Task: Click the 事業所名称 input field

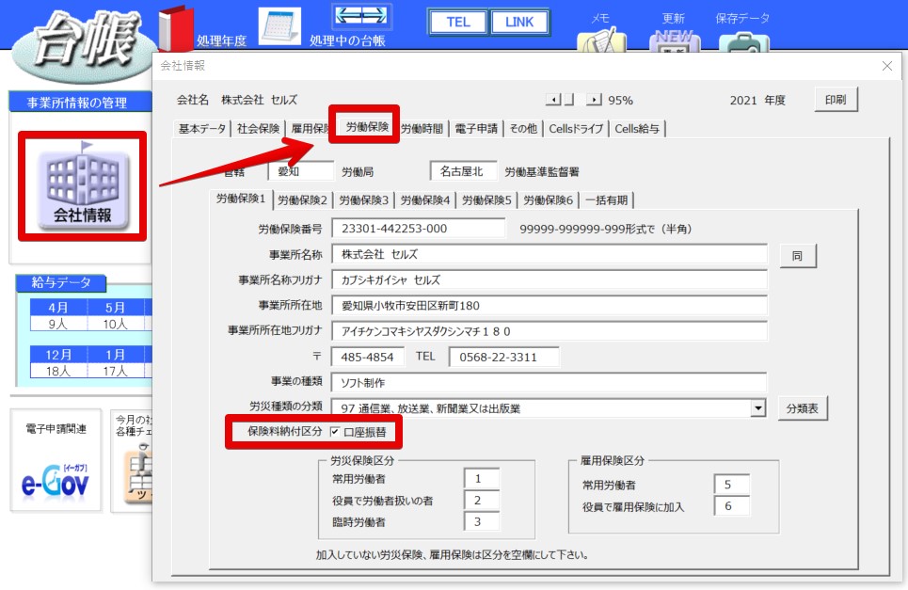Action: pyautogui.click(x=550, y=254)
